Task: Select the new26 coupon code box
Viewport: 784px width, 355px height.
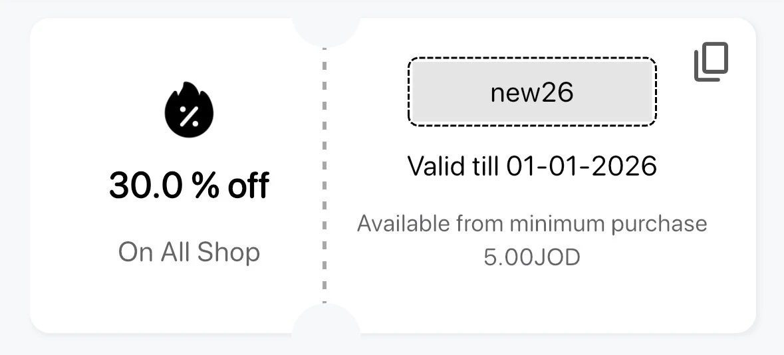Action: [531, 92]
